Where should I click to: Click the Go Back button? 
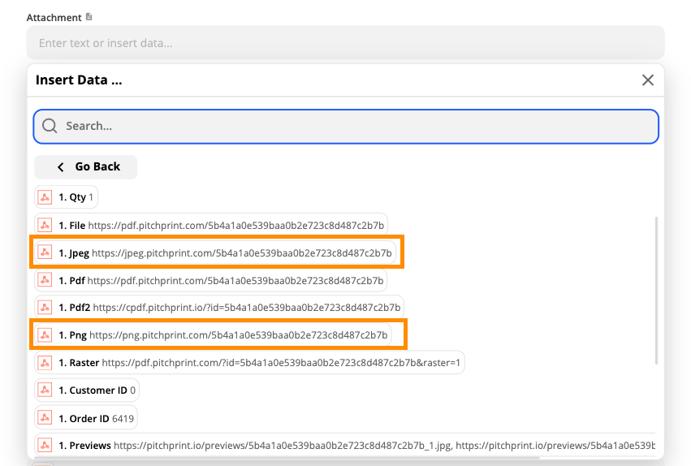pyautogui.click(x=86, y=167)
